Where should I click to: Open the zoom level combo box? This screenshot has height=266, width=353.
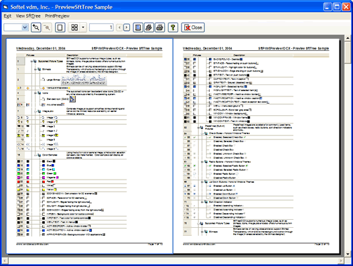[x=16, y=27]
